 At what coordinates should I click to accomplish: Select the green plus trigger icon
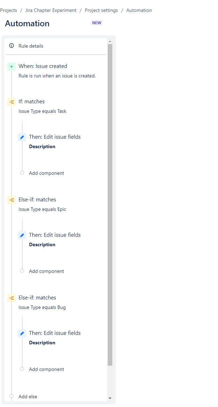point(12,66)
